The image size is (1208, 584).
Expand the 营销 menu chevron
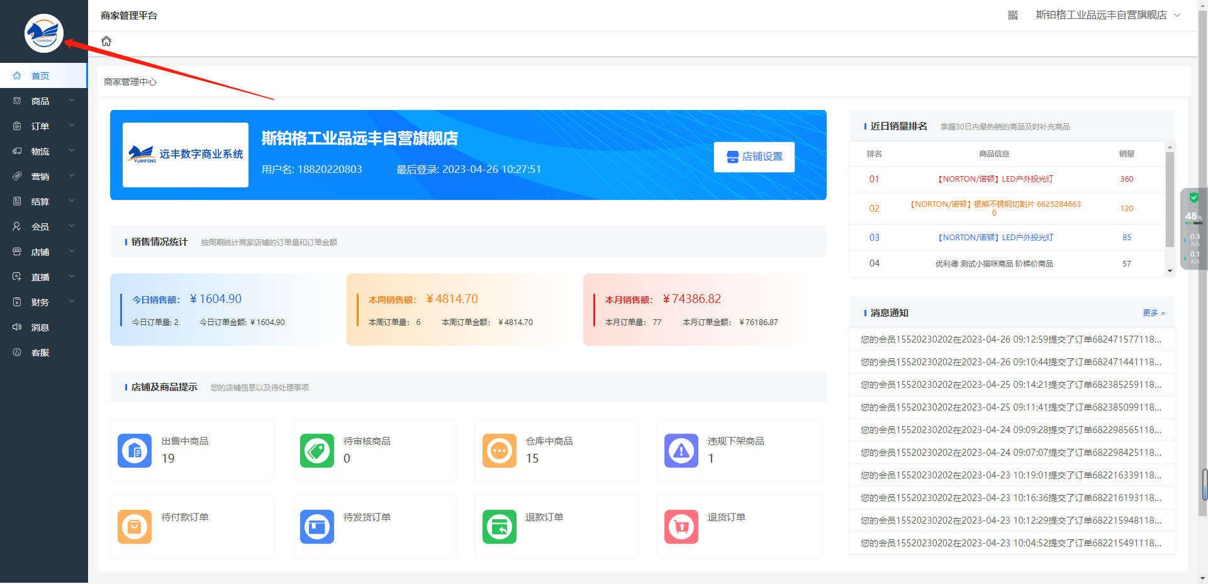pyautogui.click(x=72, y=176)
